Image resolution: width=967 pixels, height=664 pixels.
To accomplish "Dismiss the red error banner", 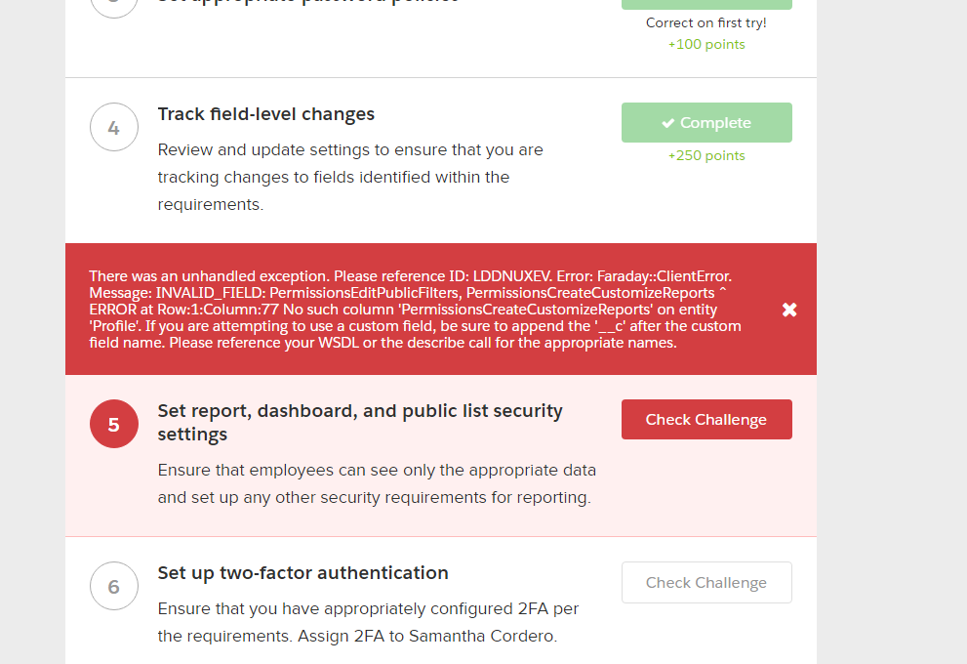I will click(x=789, y=310).
